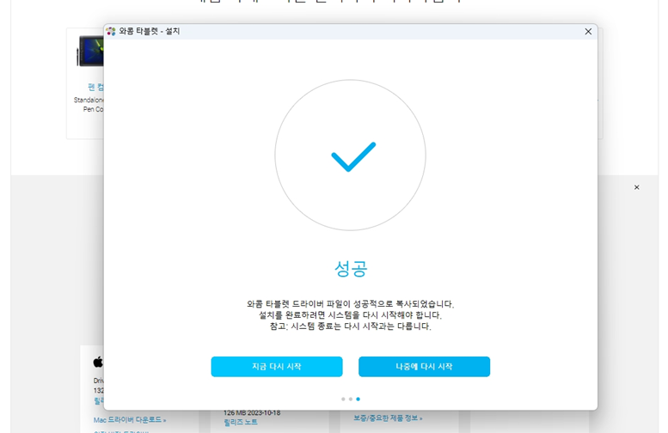
Task: Click the Apple logo icon on the webpage
Action: pos(98,362)
